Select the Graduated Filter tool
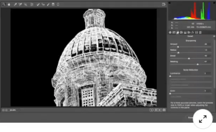Screen dimensions: 216x132 pos(53,4)
